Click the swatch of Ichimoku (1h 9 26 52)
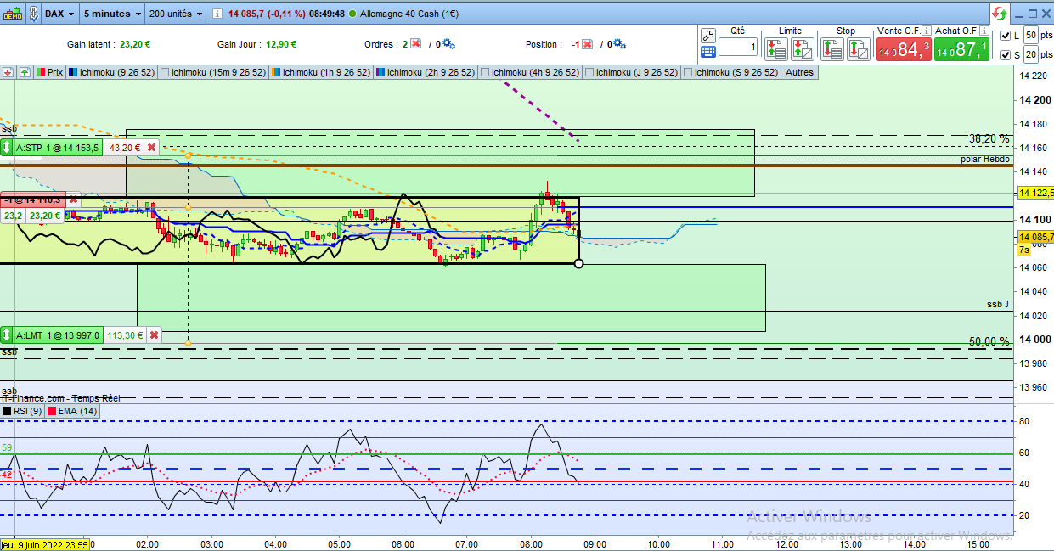 point(275,73)
